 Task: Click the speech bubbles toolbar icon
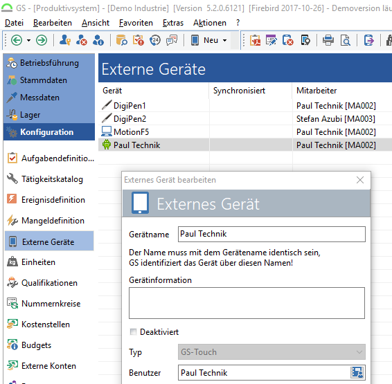coord(172,40)
